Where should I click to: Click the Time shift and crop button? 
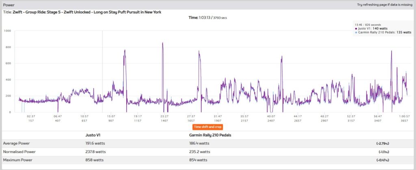click(208, 127)
